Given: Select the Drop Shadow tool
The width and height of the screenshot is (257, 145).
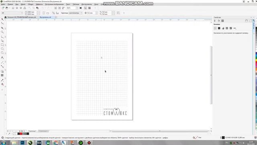Looking at the screenshot, I should pos(2,71).
